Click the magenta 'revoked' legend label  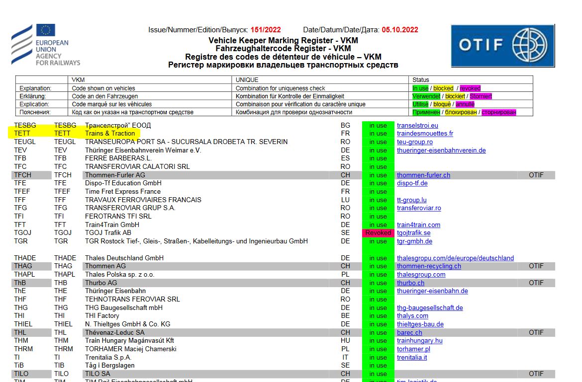coord(470,88)
